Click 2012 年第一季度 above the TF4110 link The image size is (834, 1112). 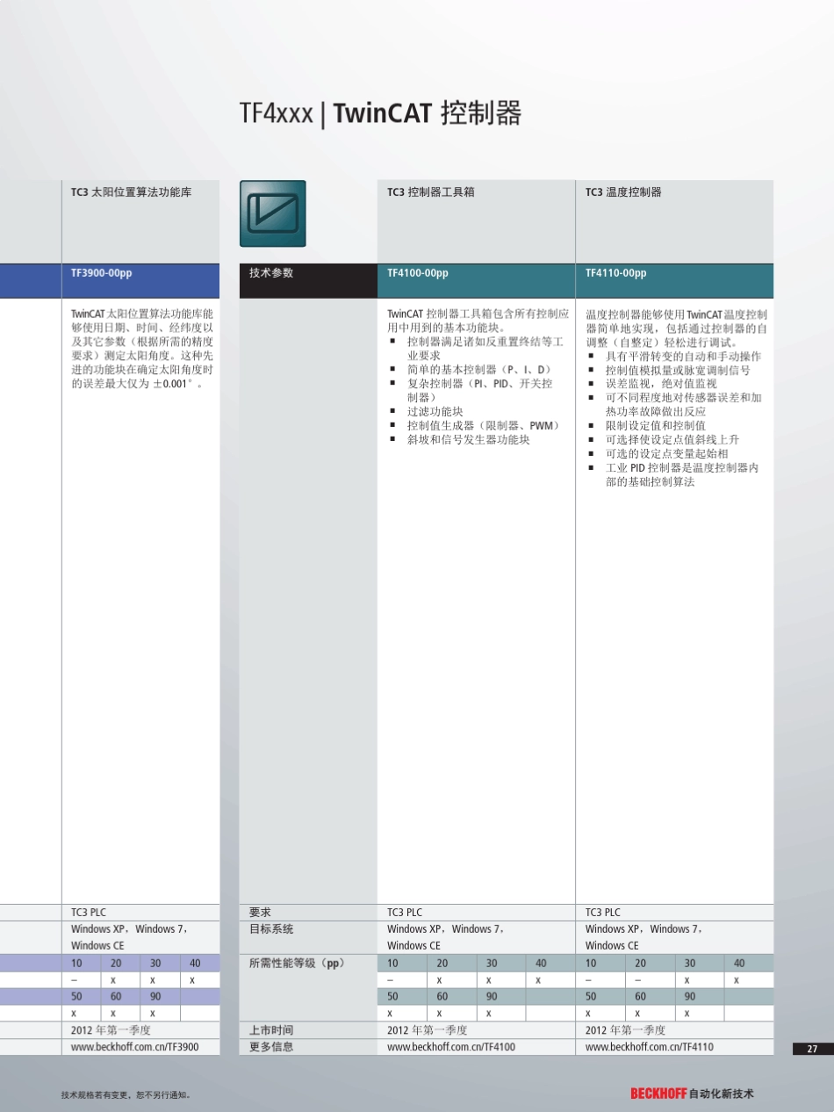625,1030
